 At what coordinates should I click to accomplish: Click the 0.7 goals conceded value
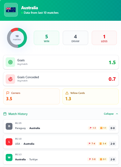112,79
